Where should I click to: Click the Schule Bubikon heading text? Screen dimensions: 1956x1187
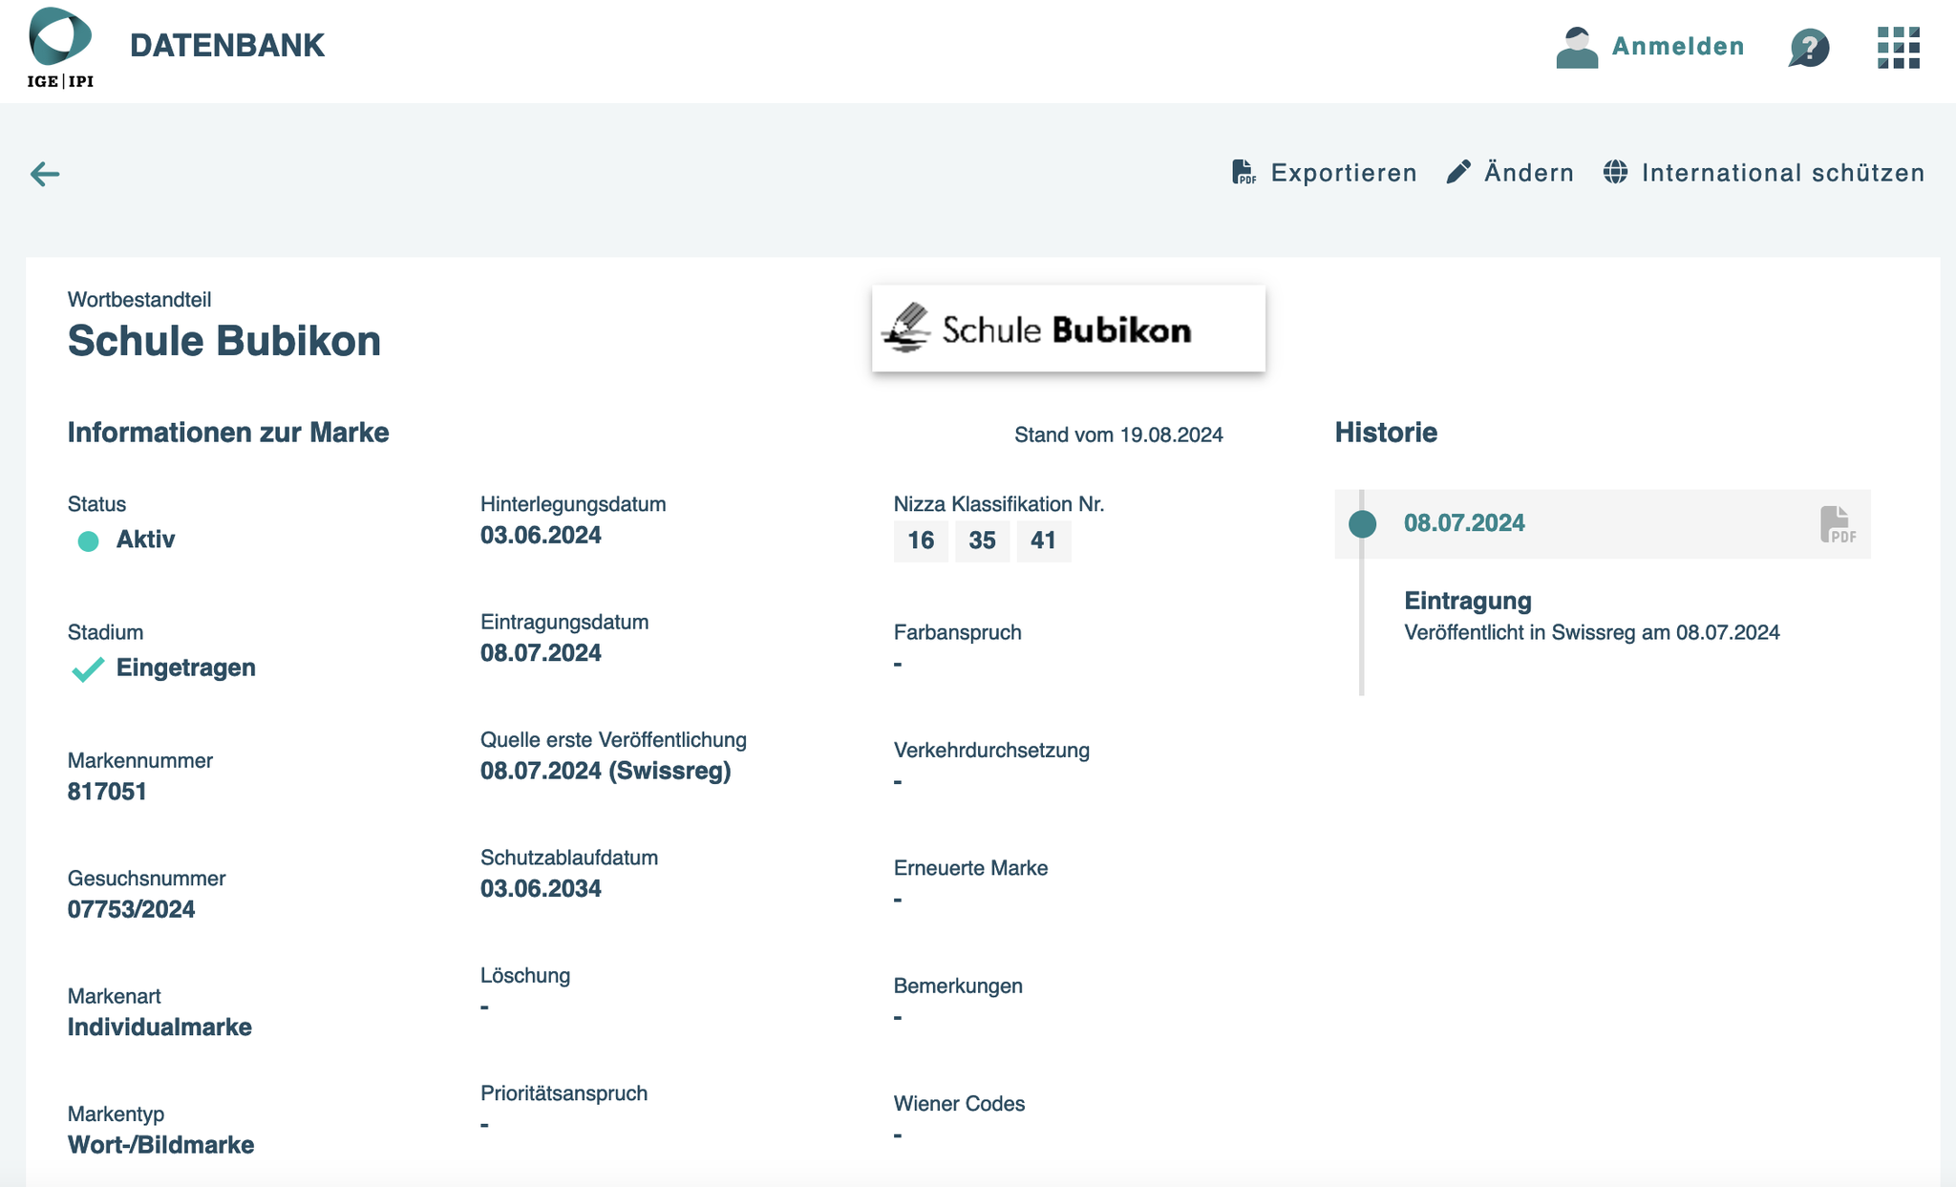coord(224,341)
